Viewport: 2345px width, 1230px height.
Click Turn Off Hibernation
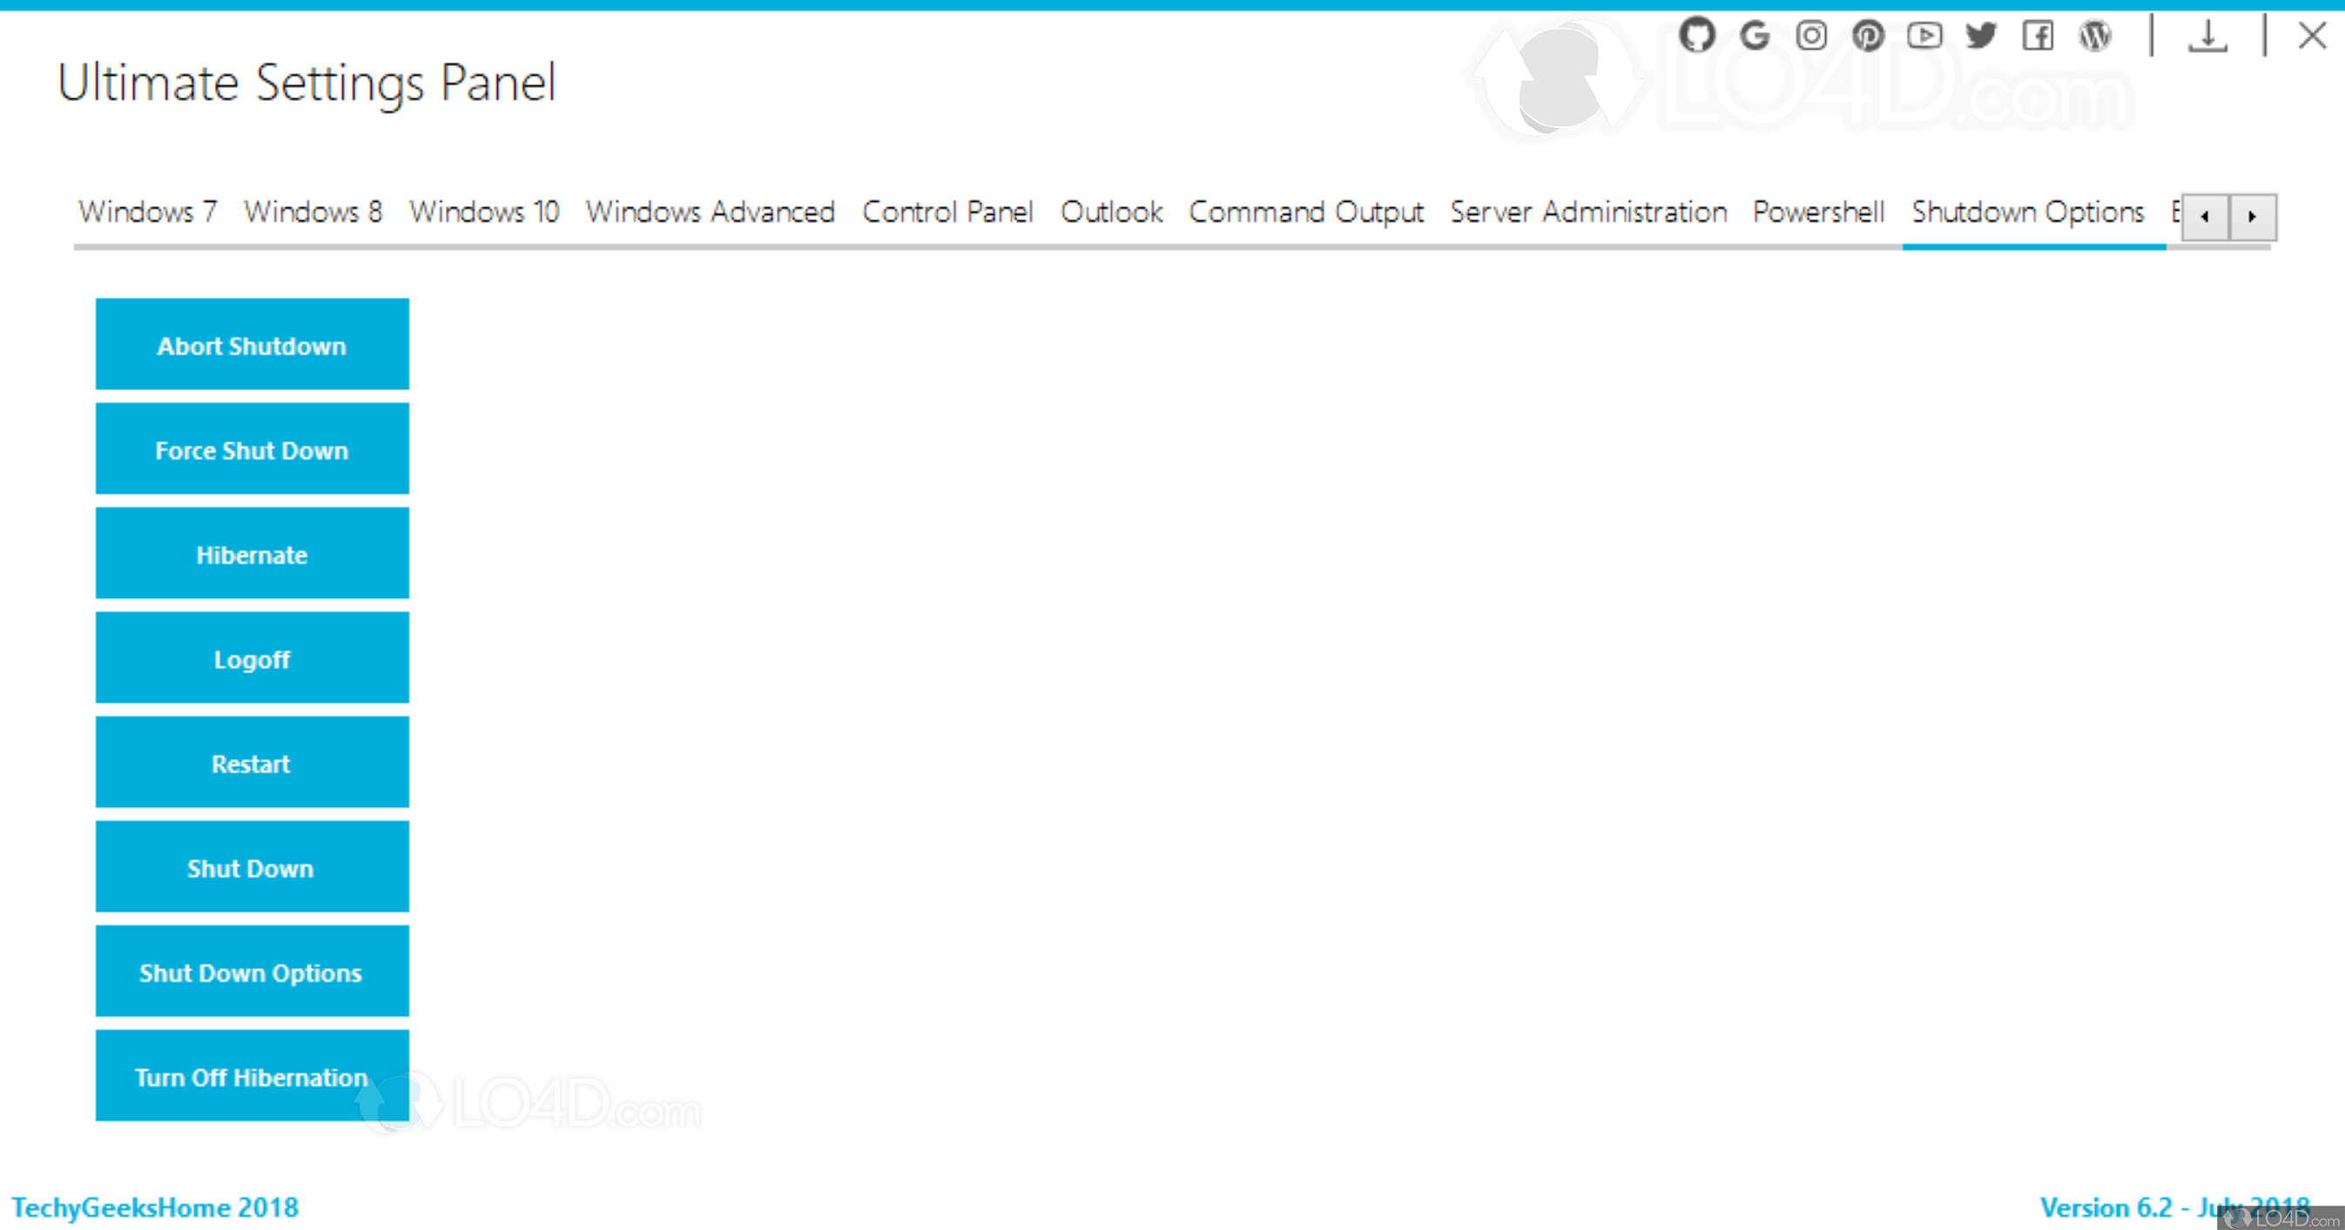252,1076
